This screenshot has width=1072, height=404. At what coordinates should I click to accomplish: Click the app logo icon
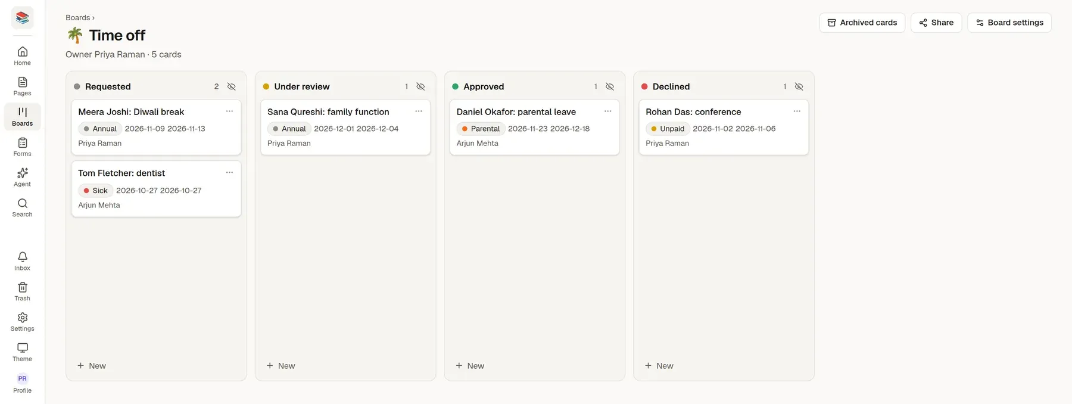pos(22,18)
